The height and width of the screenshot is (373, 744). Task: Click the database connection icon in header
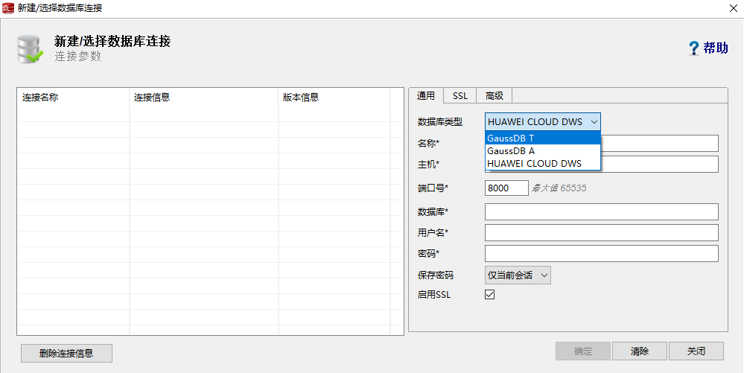[x=31, y=48]
